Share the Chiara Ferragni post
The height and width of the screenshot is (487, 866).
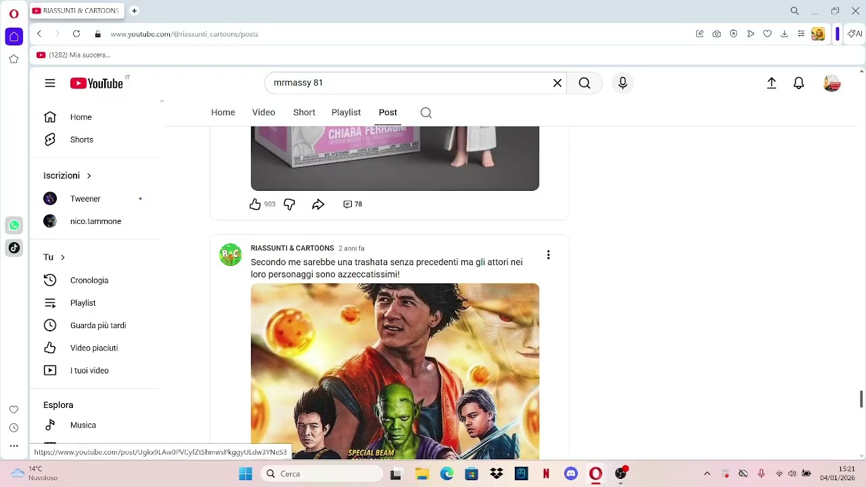[318, 204]
